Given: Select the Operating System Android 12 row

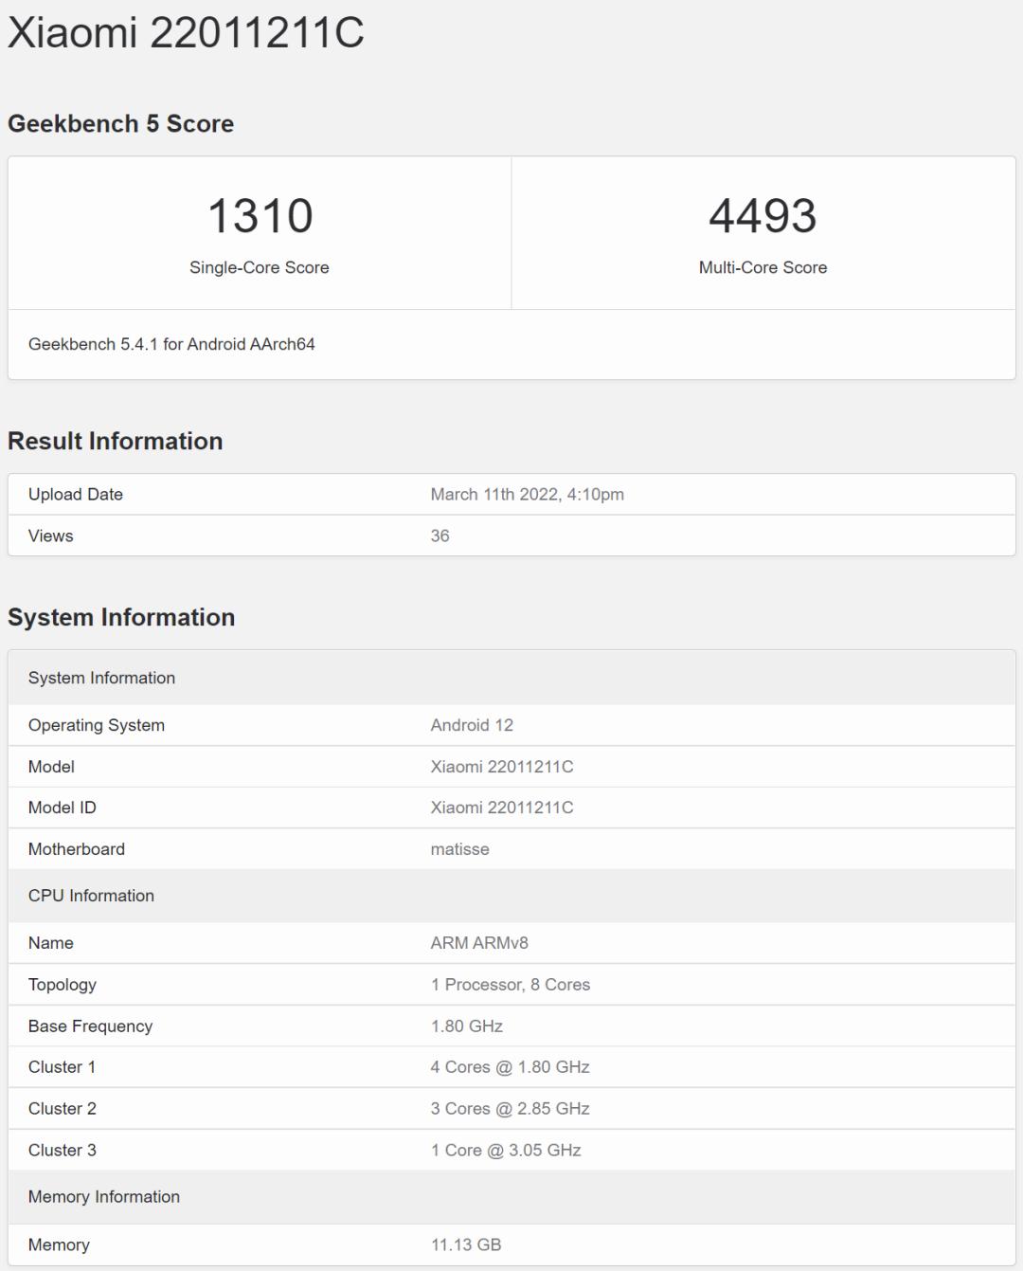Looking at the screenshot, I should (x=470, y=725).
